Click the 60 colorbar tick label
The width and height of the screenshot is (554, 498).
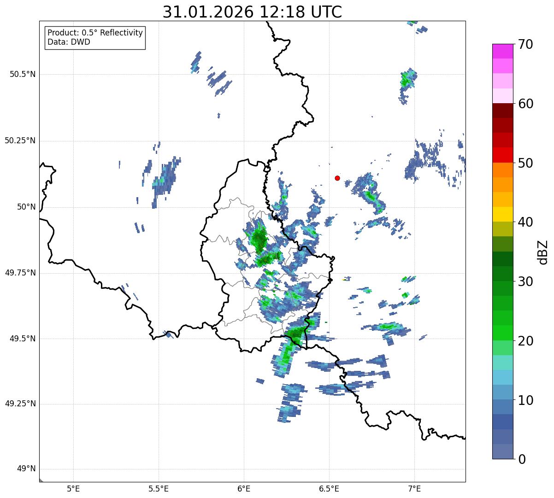(x=525, y=104)
